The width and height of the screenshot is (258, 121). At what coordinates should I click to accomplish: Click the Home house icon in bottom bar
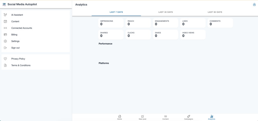pos(119,117)
